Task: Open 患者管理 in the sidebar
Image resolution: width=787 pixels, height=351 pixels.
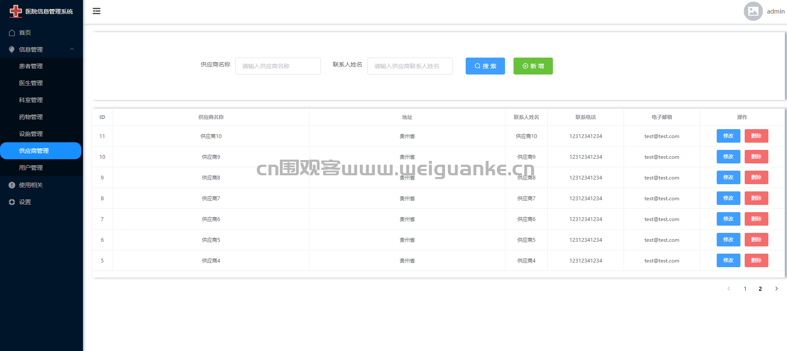Action: point(31,66)
